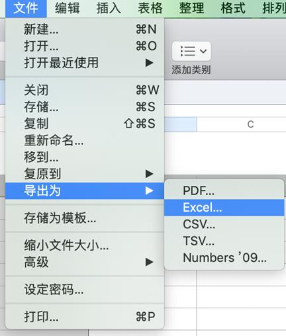Export as Excel... from submenu
286x336 pixels.
[x=224, y=208]
